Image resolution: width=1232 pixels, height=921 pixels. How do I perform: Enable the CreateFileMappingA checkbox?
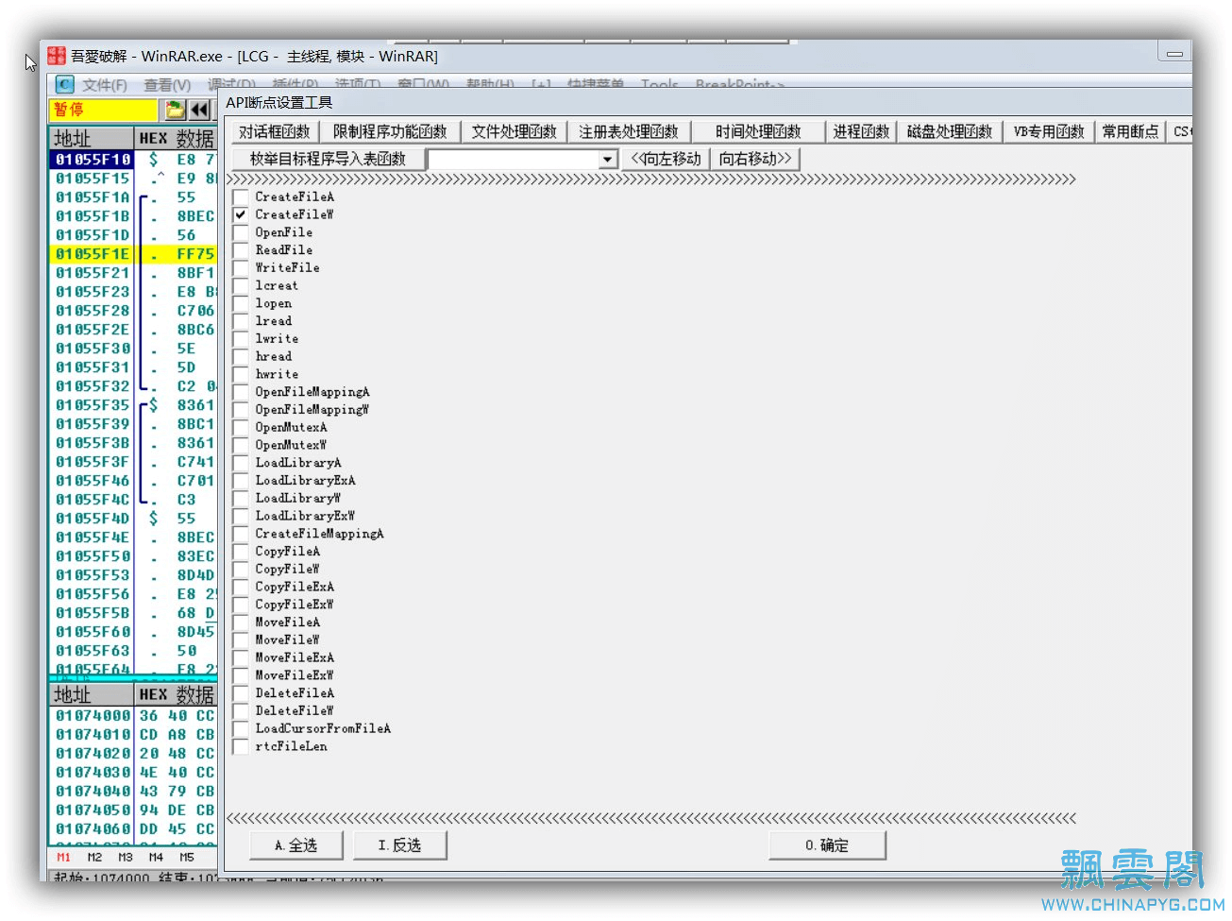click(241, 534)
